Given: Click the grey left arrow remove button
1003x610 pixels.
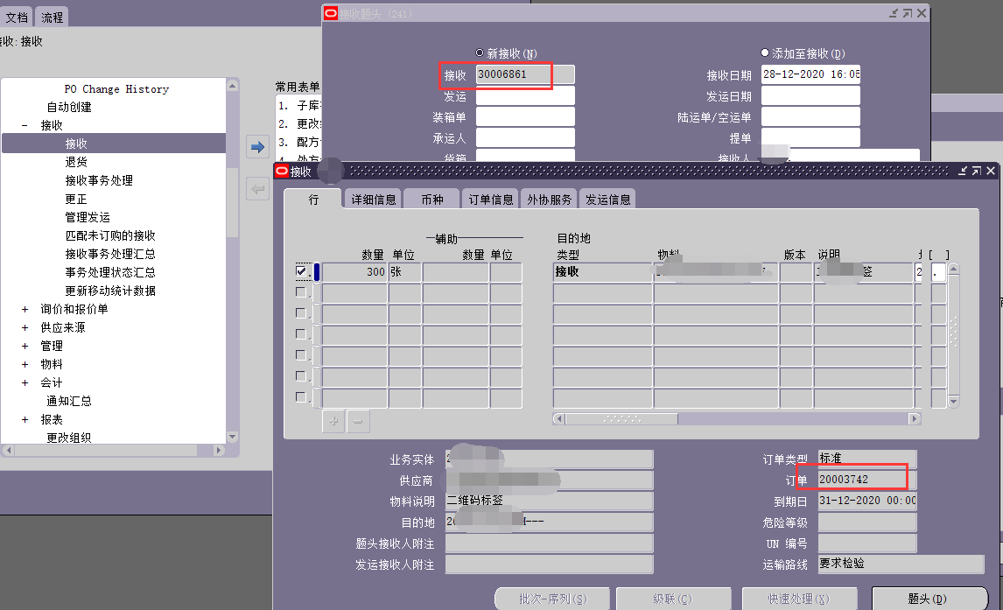Looking at the screenshot, I should [257, 188].
